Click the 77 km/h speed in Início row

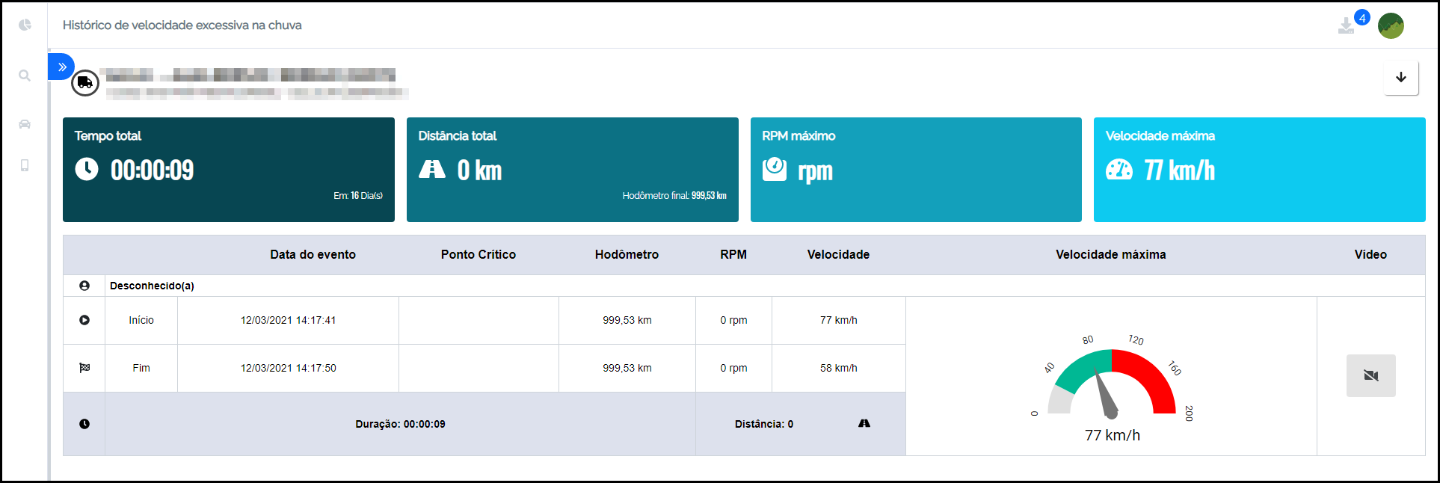click(838, 320)
